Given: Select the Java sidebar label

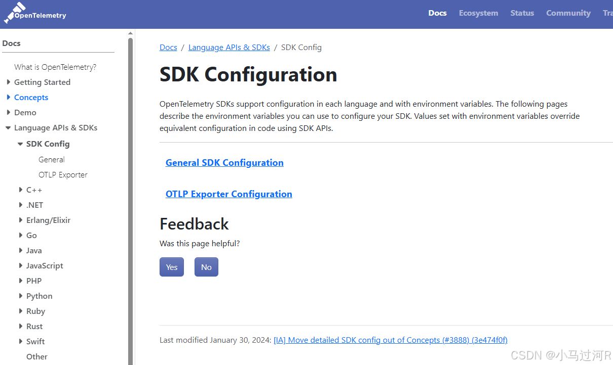Looking at the screenshot, I should coord(34,251).
